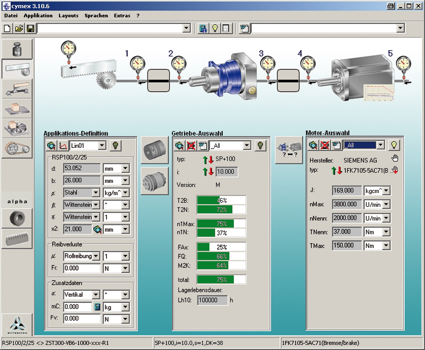Image resolution: width=425 pixels, height=350 pixels.
Task: Click the search icon in Applikations-Definition
Action: [x=51, y=146]
